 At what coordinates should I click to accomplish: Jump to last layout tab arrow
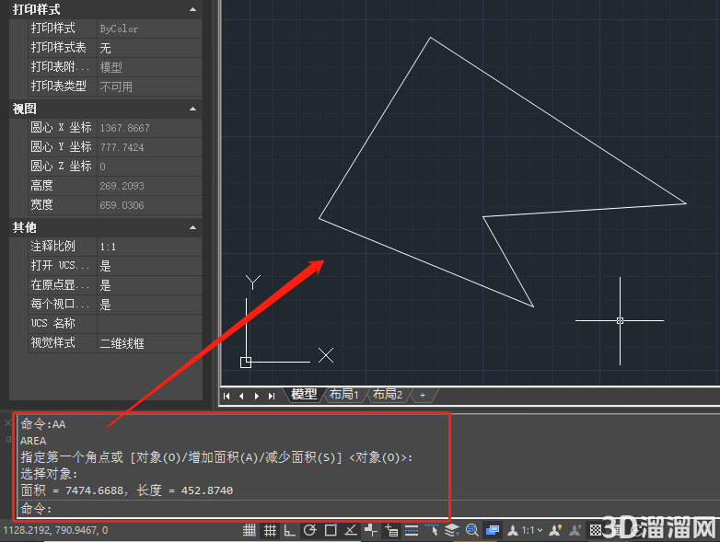[x=272, y=396]
